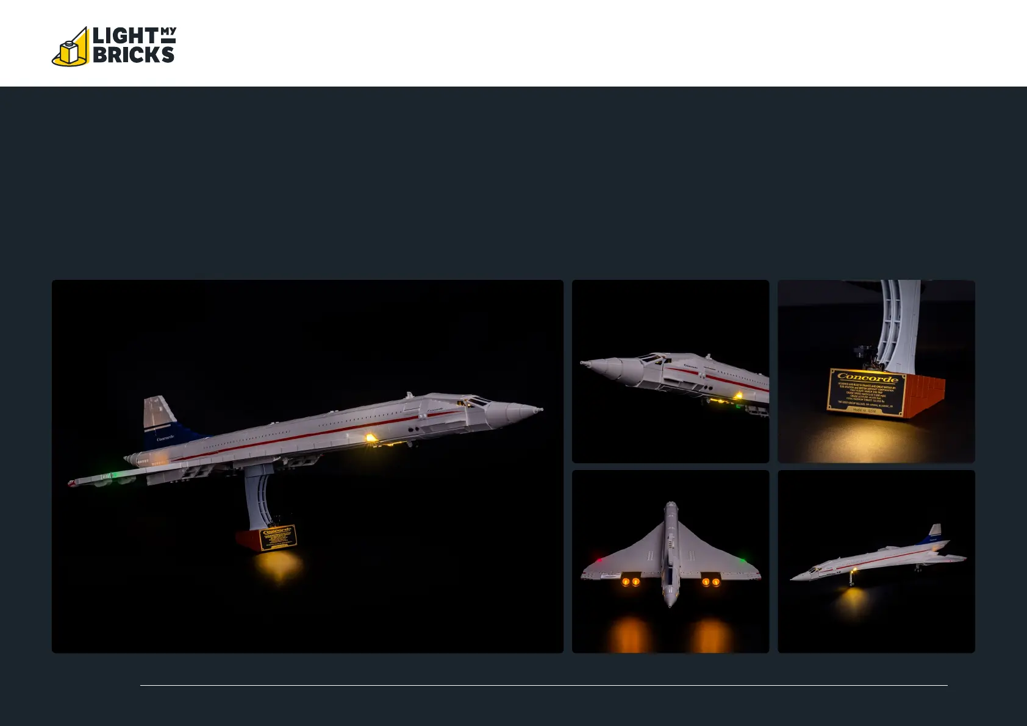Click the thin white divider line at page bottom
The height and width of the screenshot is (726, 1027).
click(543, 685)
